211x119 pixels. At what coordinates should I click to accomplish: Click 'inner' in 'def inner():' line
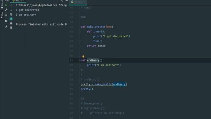click(97, 32)
